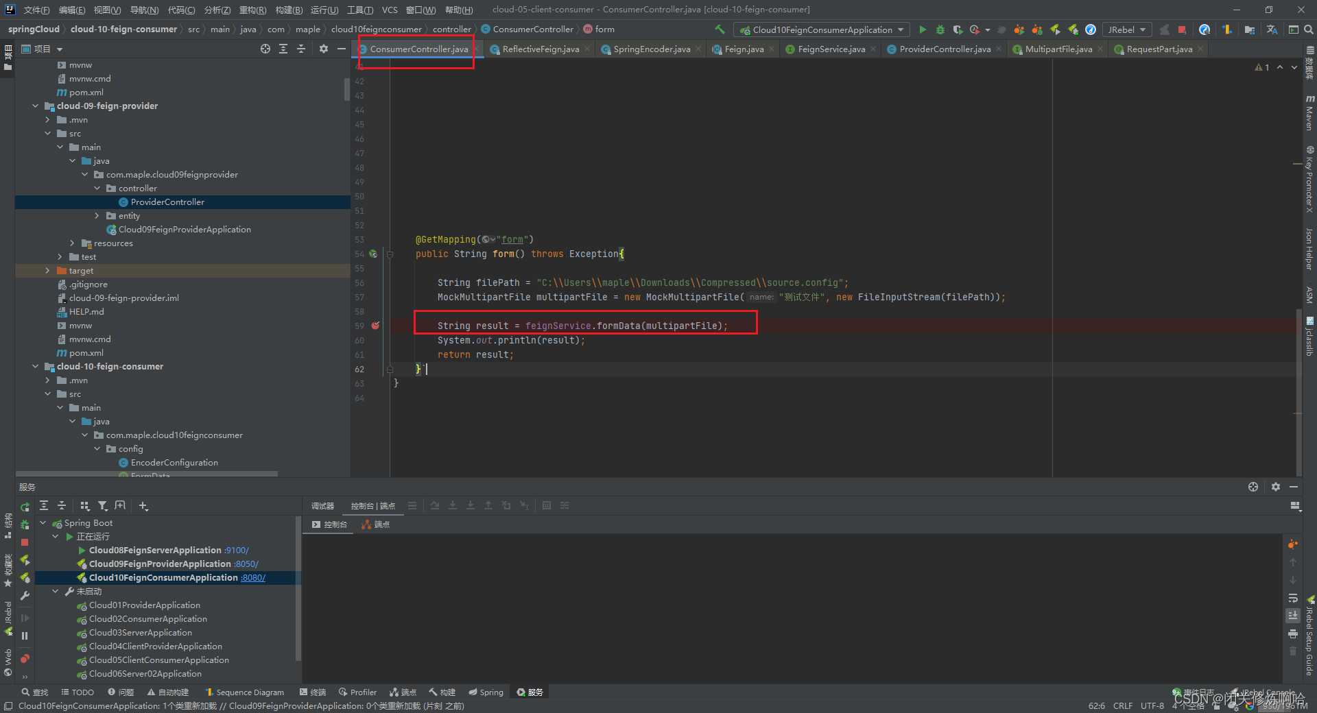Click the Translate icon in top toolbar
This screenshot has height=713, width=1317.
(1272, 29)
